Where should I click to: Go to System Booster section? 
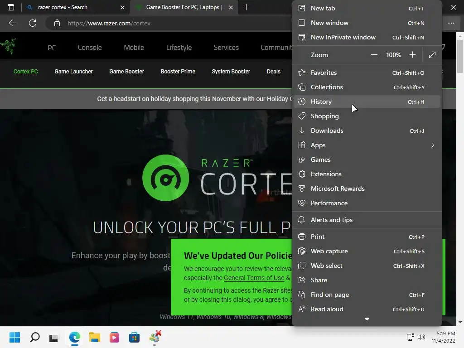coord(231,71)
